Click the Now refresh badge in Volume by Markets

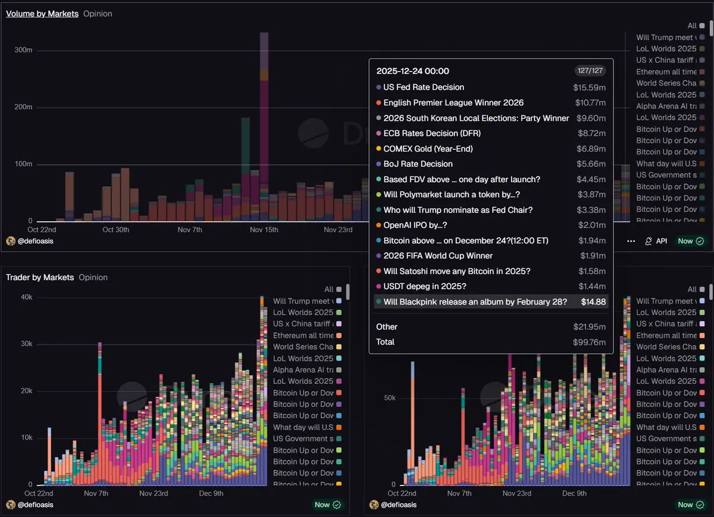691,241
